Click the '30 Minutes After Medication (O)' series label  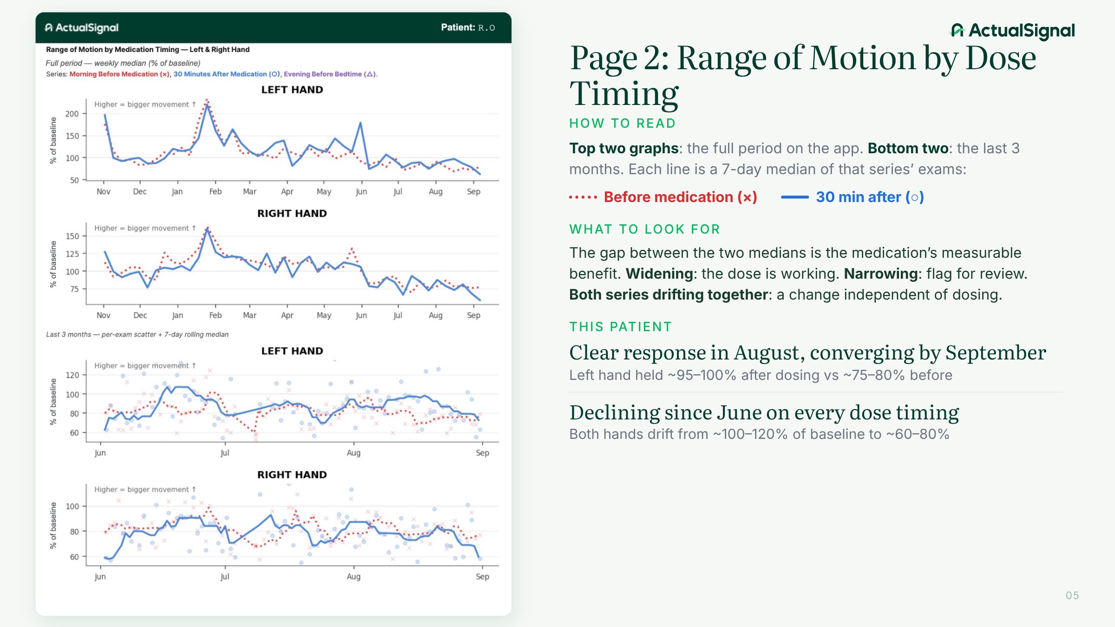click(227, 74)
